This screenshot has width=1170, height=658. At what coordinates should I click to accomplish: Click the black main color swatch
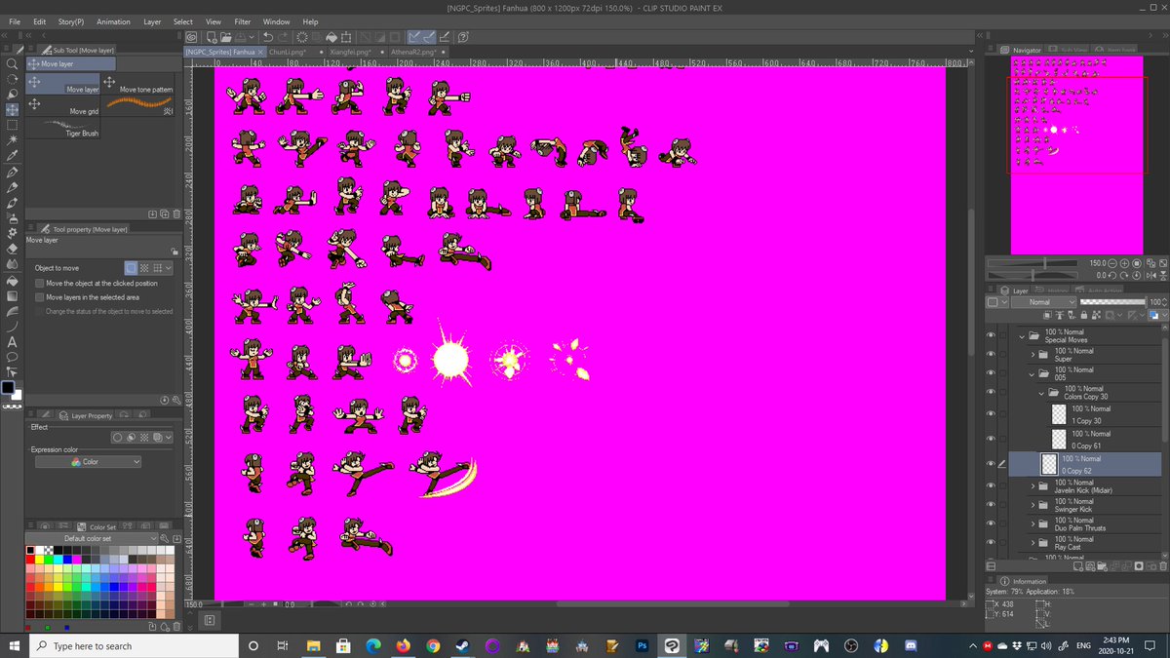(9, 387)
